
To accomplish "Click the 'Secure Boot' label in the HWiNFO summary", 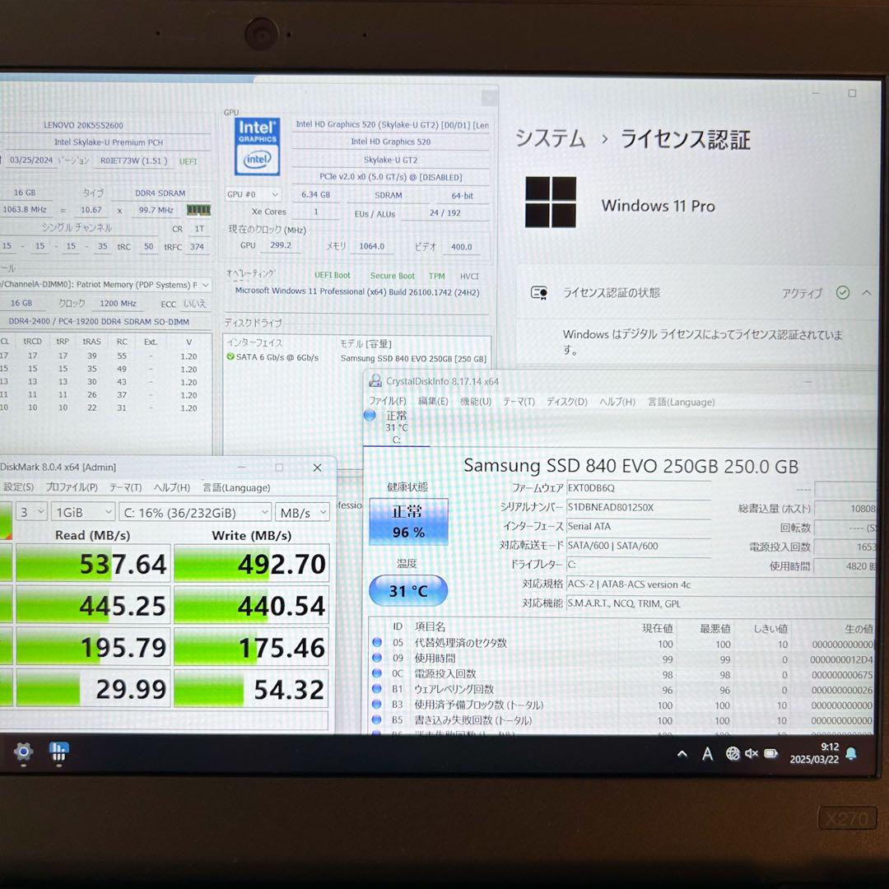I will (x=393, y=276).
